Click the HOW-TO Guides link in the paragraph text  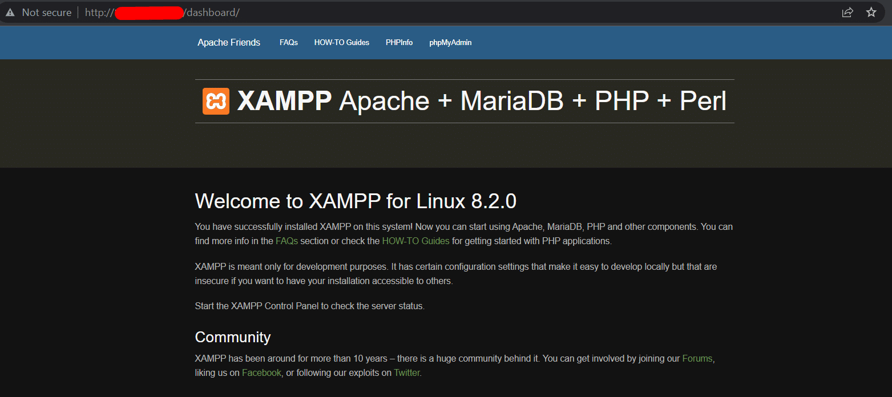coord(416,241)
